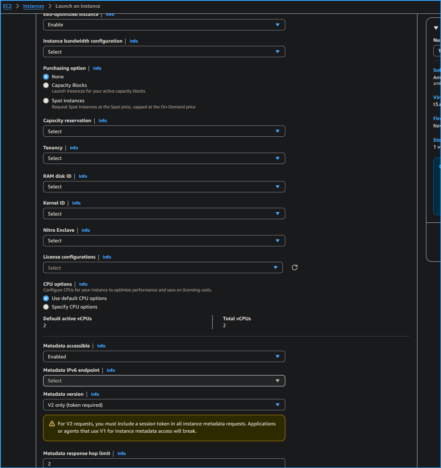Open Info for Capacity reservation

102,121
